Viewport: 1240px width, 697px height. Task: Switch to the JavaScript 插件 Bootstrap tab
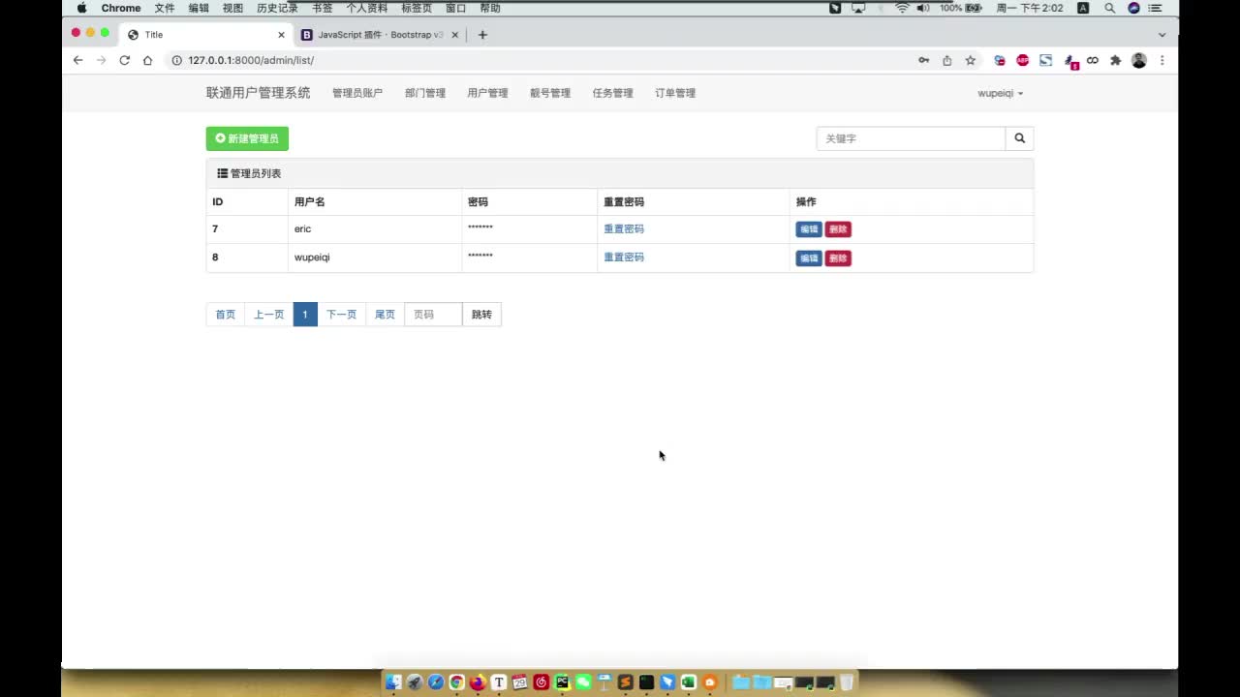(381, 35)
